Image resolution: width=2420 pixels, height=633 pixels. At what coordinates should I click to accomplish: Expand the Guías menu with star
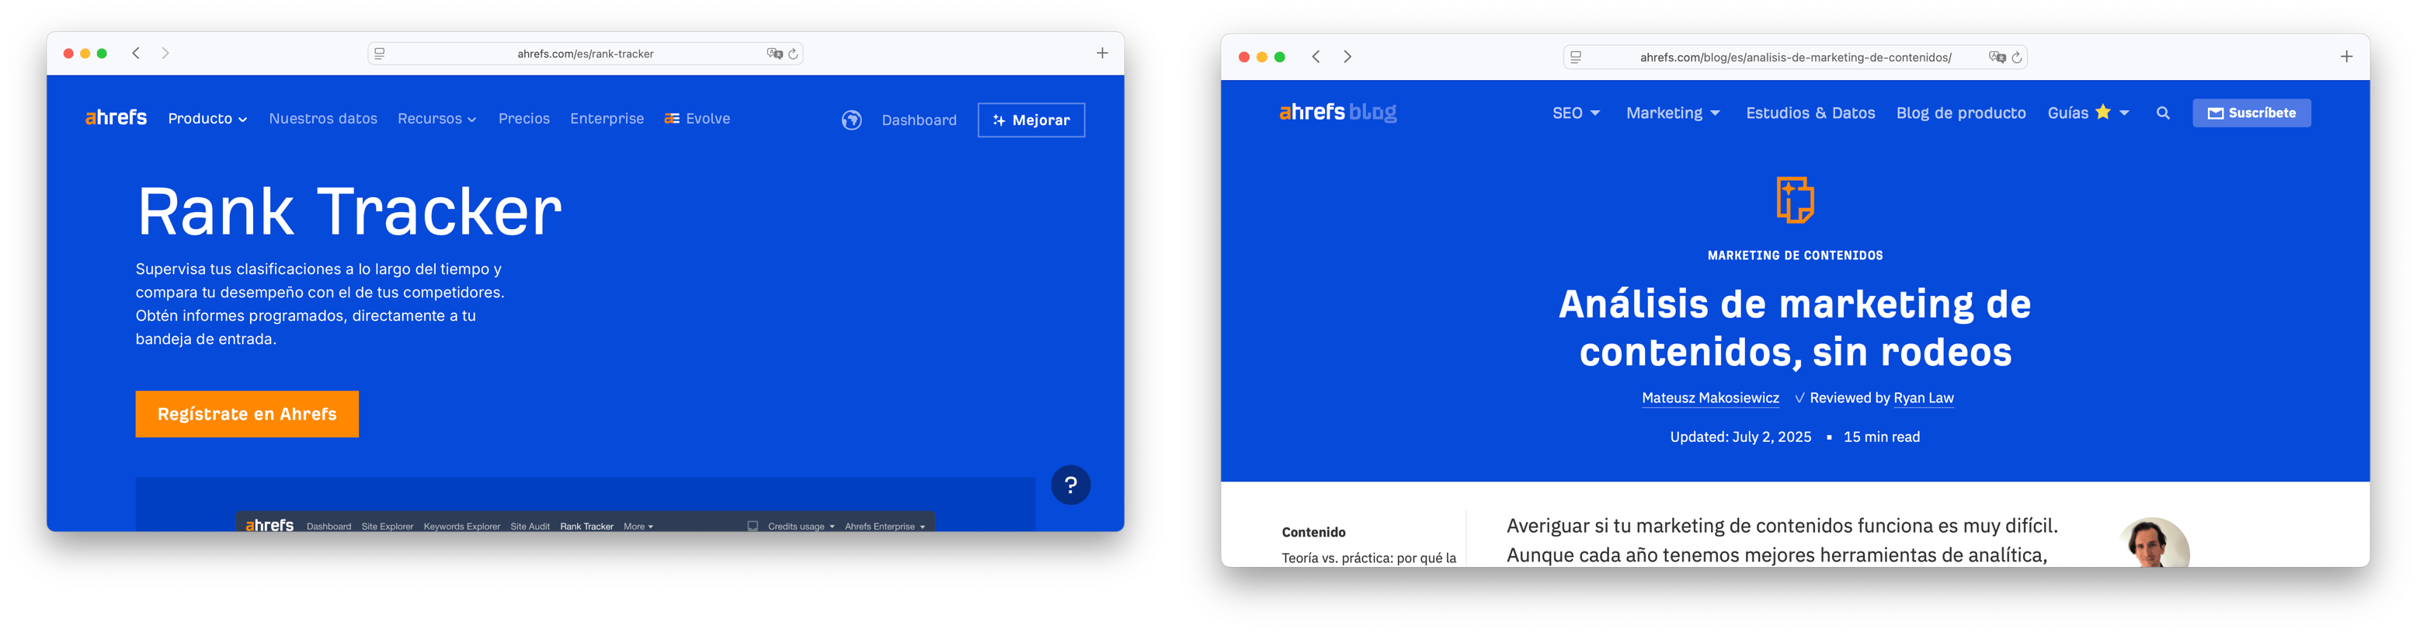[2088, 113]
